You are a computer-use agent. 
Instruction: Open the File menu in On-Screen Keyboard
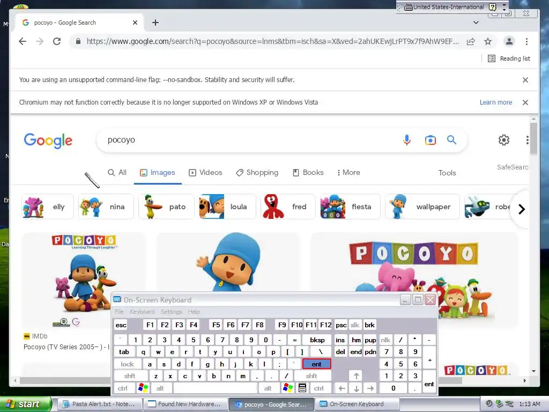tap(119, 312)
